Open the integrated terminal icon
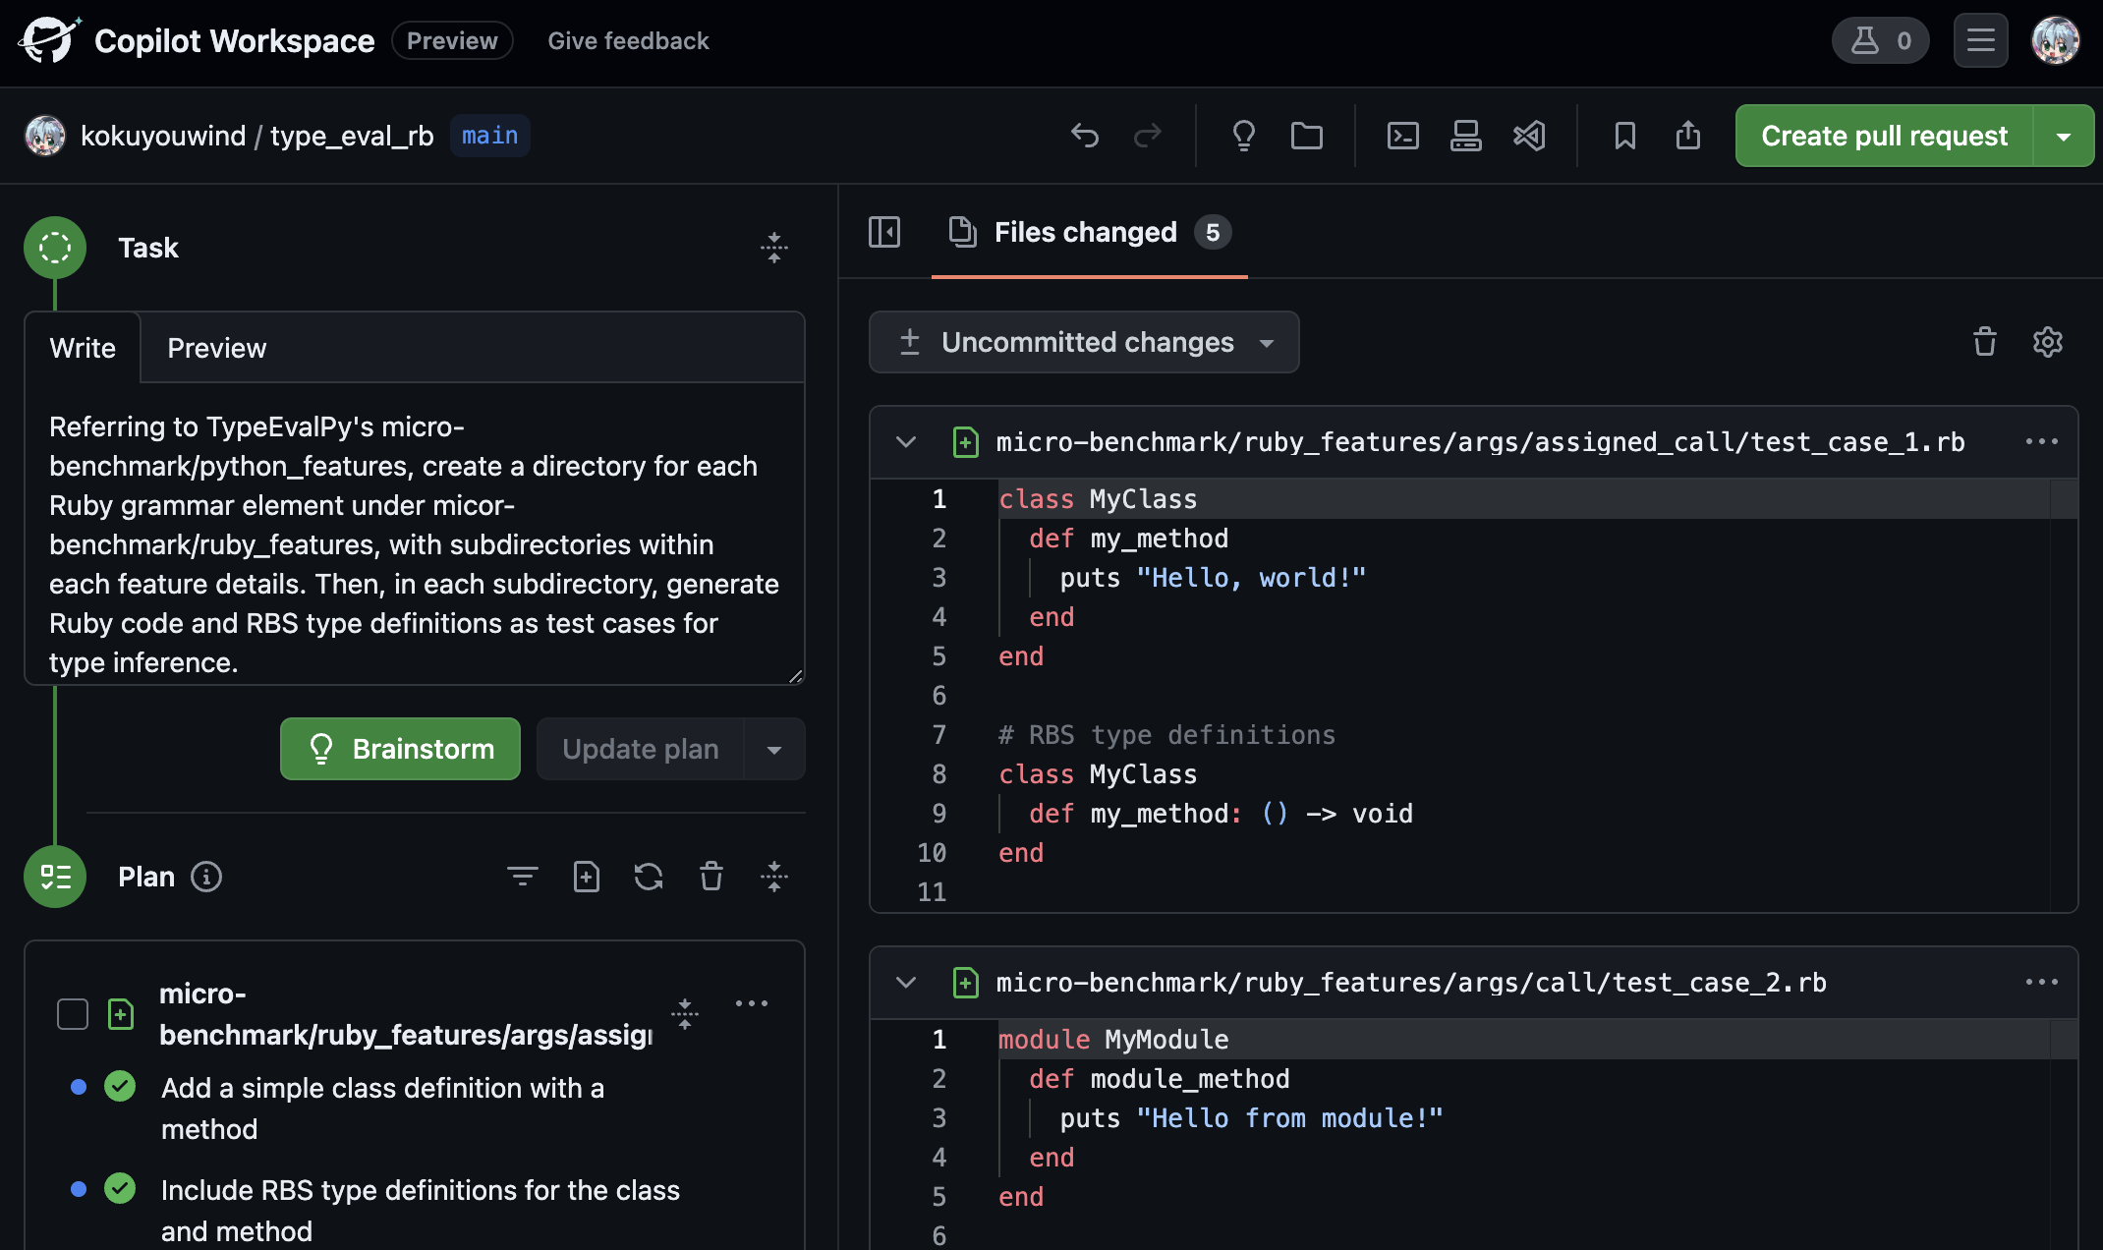Image resolution: width=2103 pixels, height=1250 pixels. tap(1402, 136)
